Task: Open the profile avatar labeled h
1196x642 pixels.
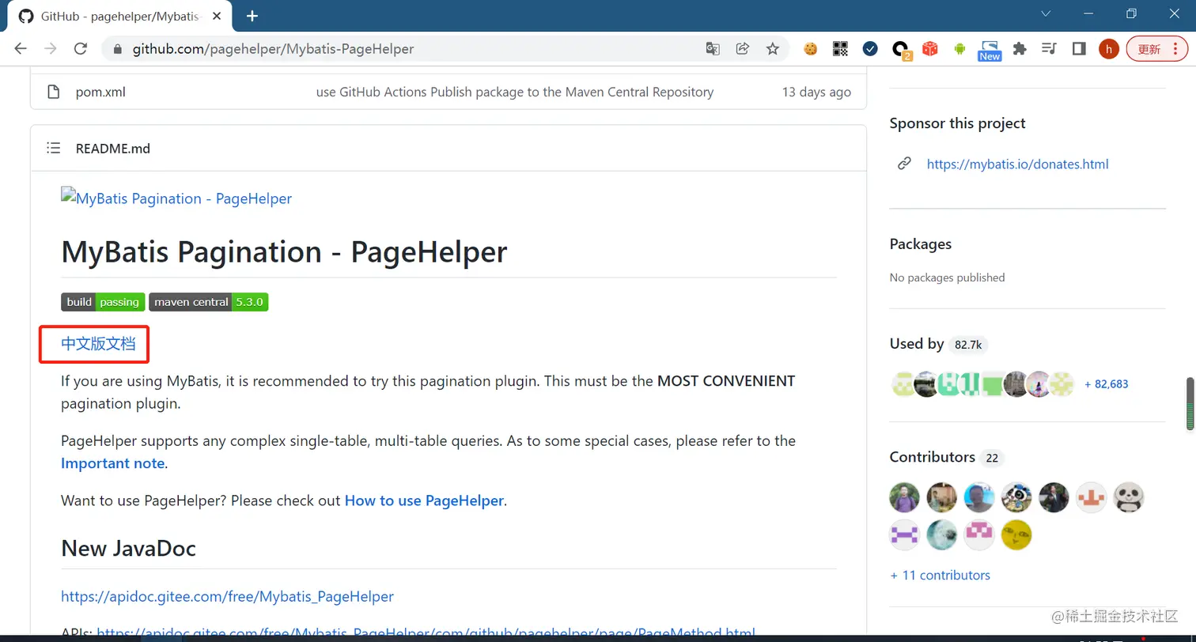Action: 1109,49
